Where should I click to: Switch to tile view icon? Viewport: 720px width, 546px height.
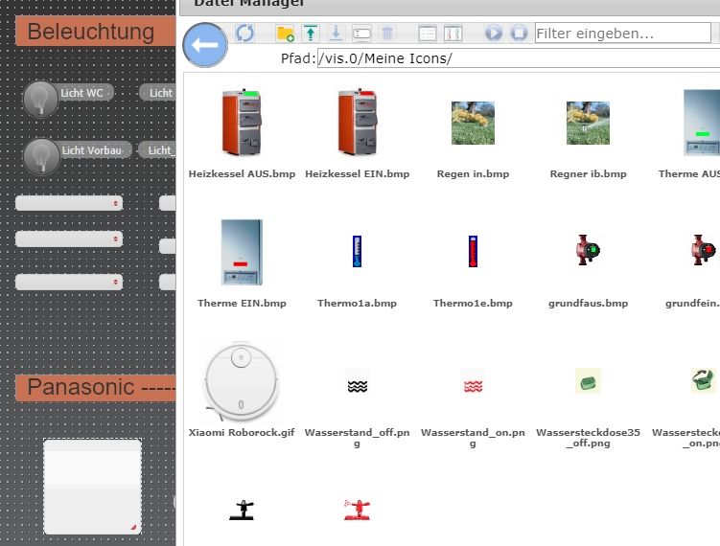[453, 34]
